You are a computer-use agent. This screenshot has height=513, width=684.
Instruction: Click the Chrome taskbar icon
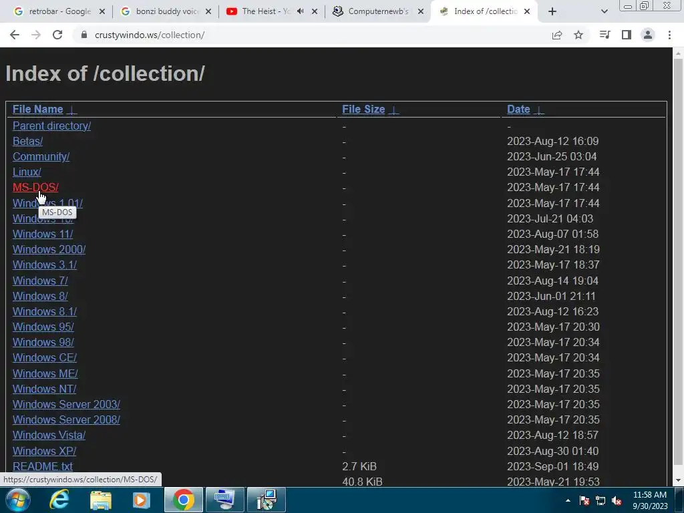(183, 500)
